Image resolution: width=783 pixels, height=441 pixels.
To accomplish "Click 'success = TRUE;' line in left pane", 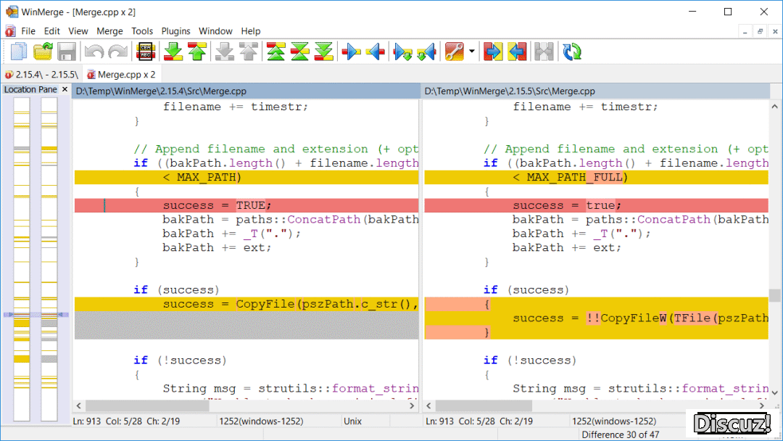I will pos(246,205).
